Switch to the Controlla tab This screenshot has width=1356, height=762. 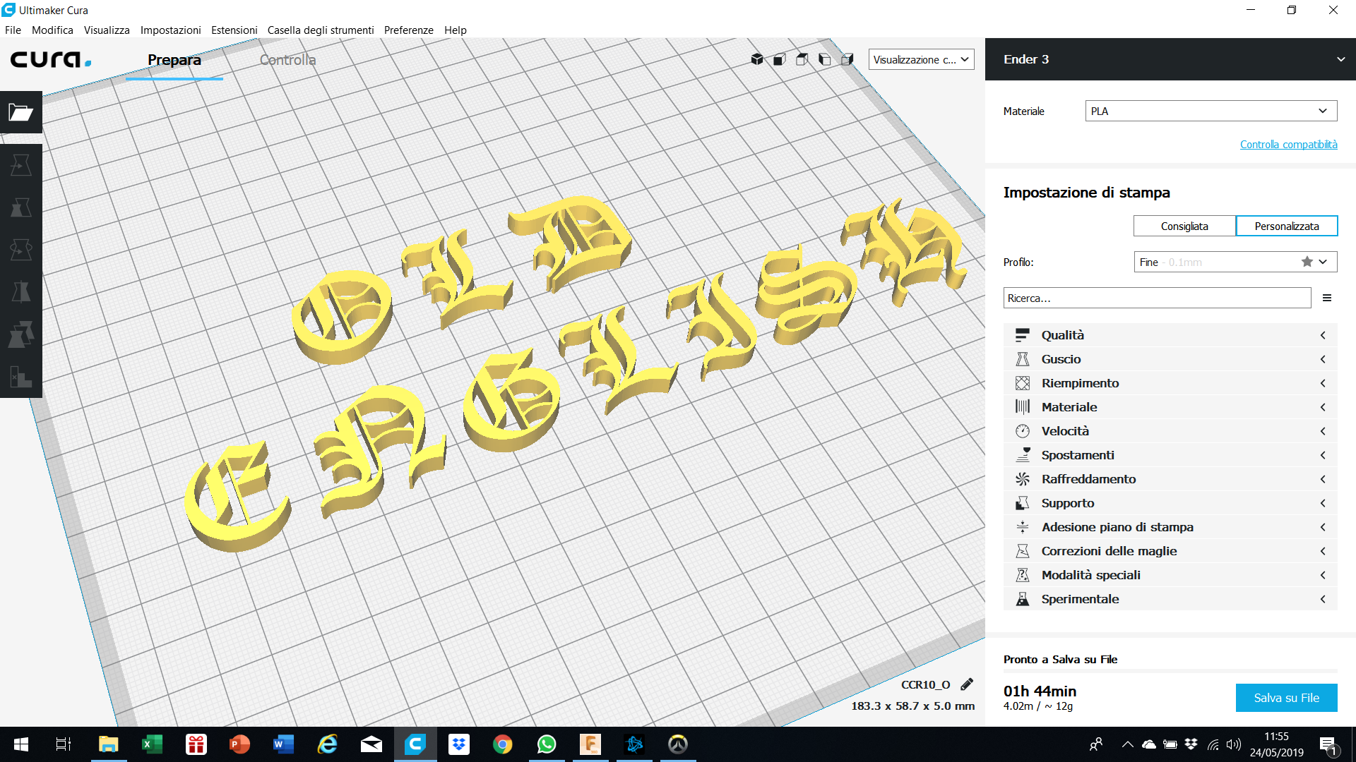pos(287,60)
